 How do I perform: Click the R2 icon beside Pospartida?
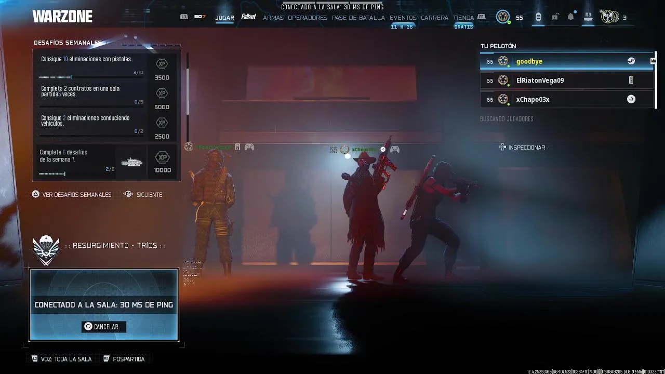coord(107,359)
